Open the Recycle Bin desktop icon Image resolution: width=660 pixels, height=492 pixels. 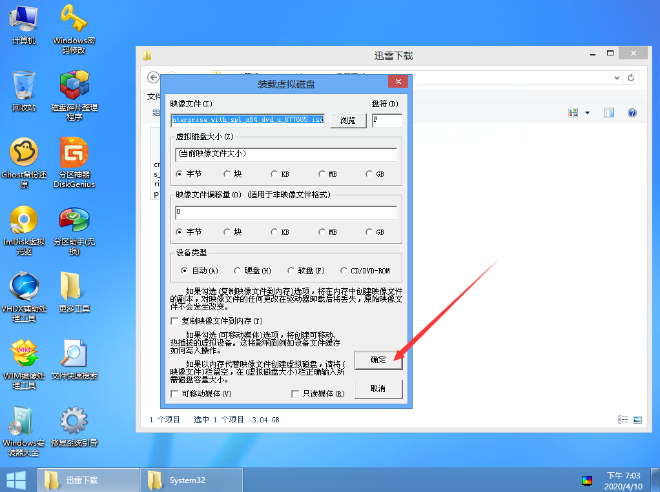coord(24,86)
